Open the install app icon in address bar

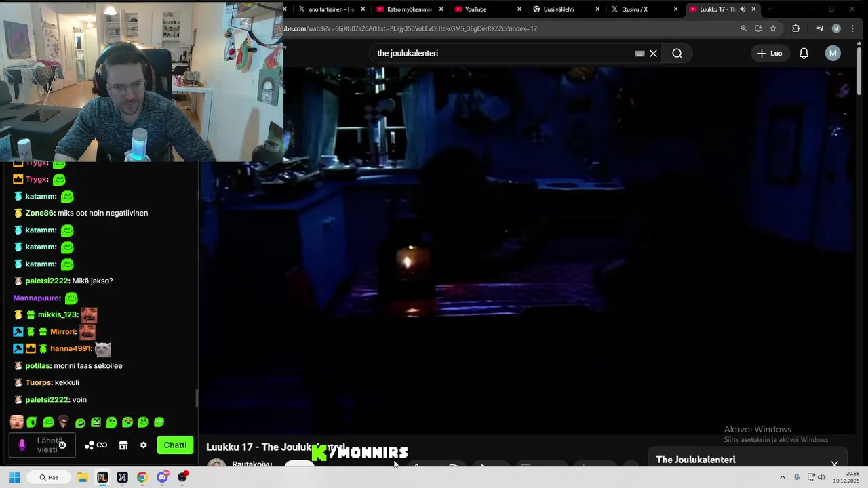click(x=759, y=28)
